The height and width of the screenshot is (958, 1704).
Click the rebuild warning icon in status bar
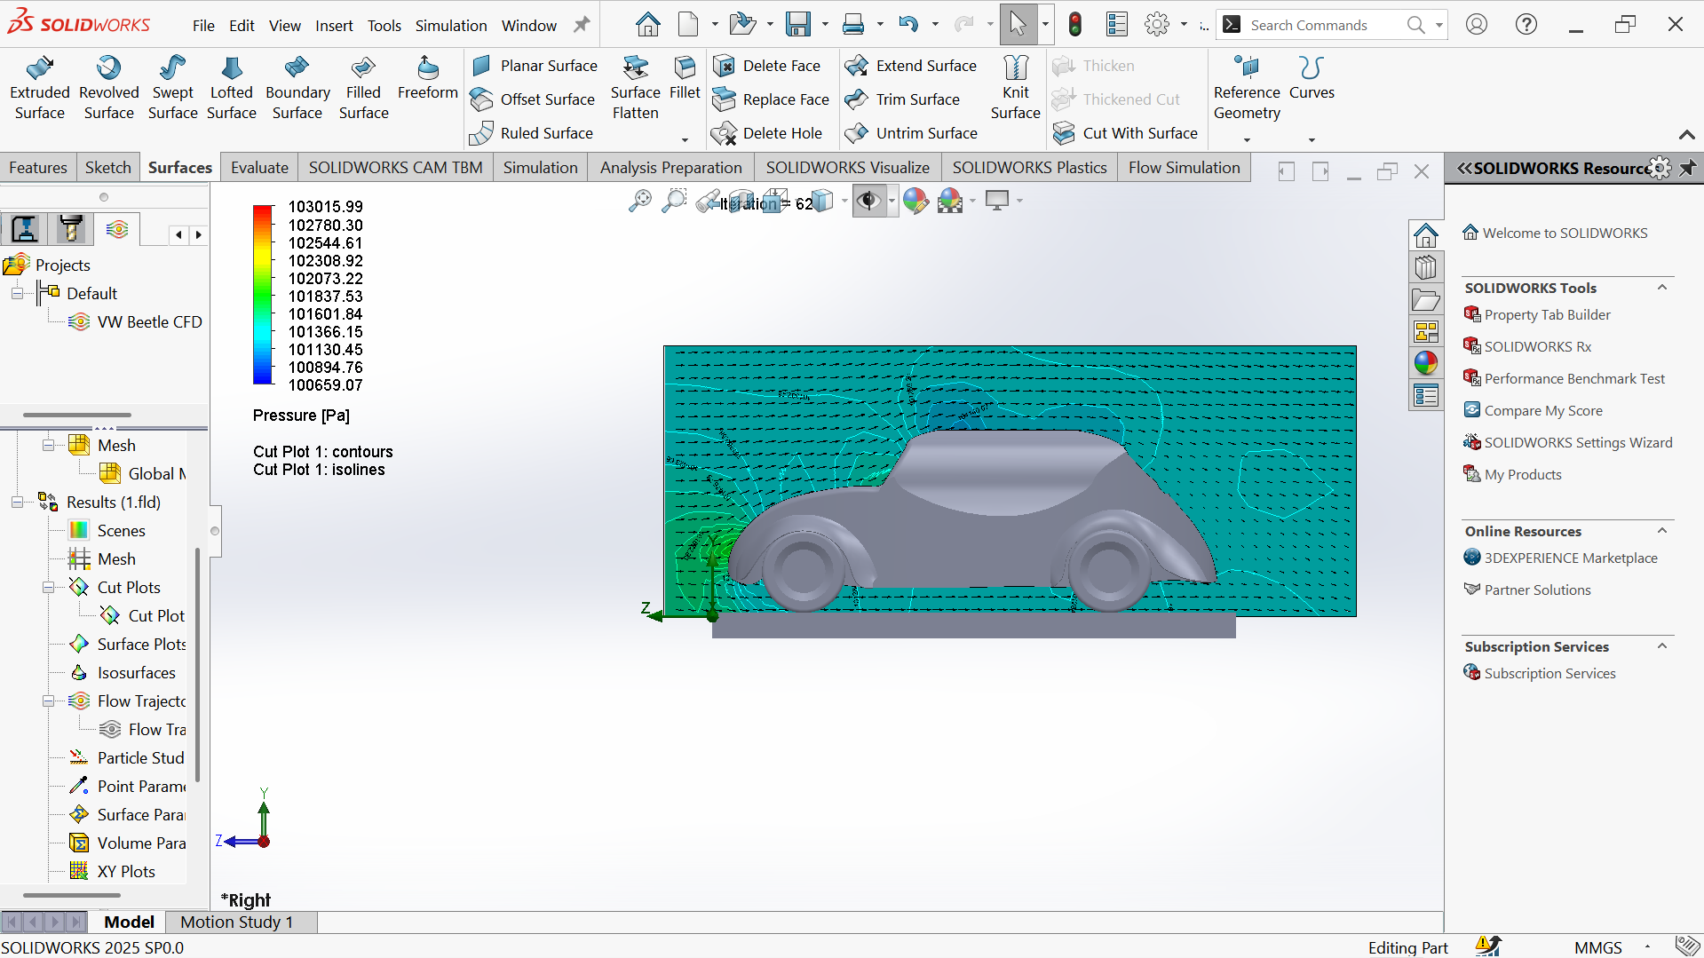(1487, 946)
